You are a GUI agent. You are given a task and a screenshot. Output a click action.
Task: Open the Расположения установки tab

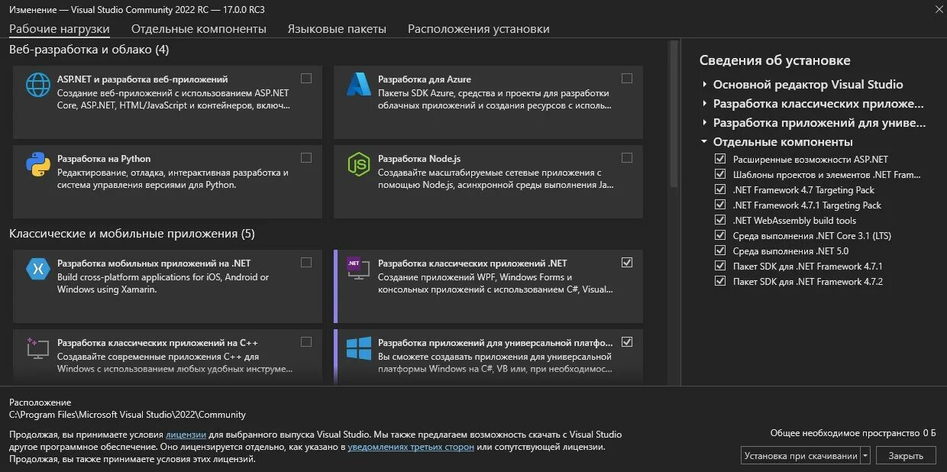click(478, 29)
